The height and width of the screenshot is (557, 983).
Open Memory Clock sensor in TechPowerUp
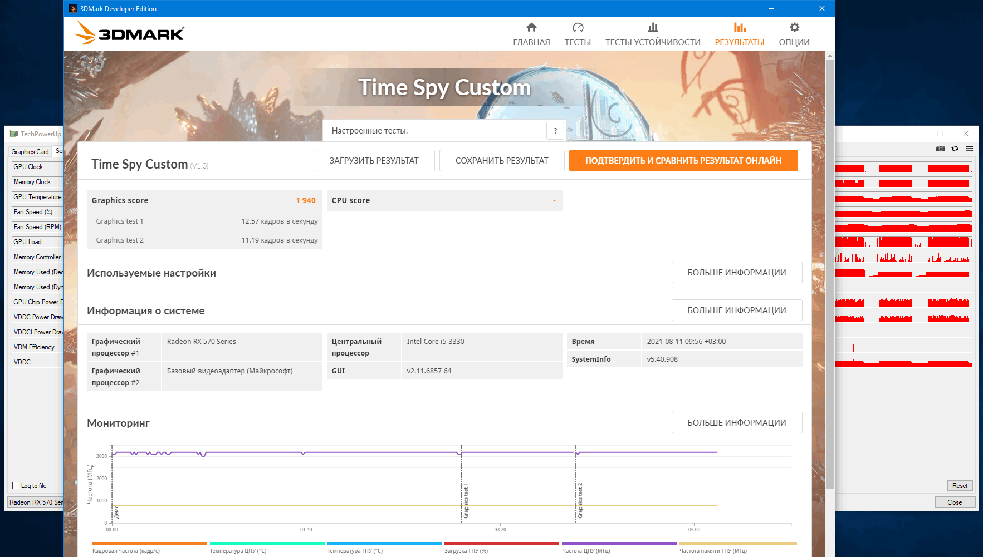(x=37, y=182)
